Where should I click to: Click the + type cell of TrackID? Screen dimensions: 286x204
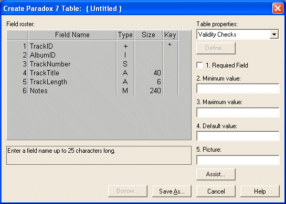(x=125, y=46)
